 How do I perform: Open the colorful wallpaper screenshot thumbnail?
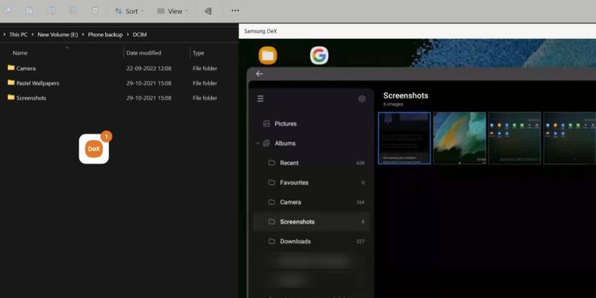(459, 139)
